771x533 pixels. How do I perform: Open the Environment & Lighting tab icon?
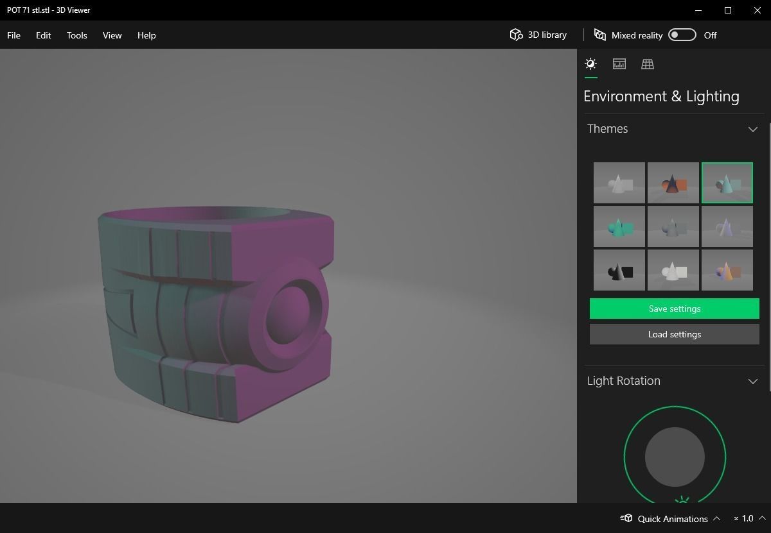(590, 63)
